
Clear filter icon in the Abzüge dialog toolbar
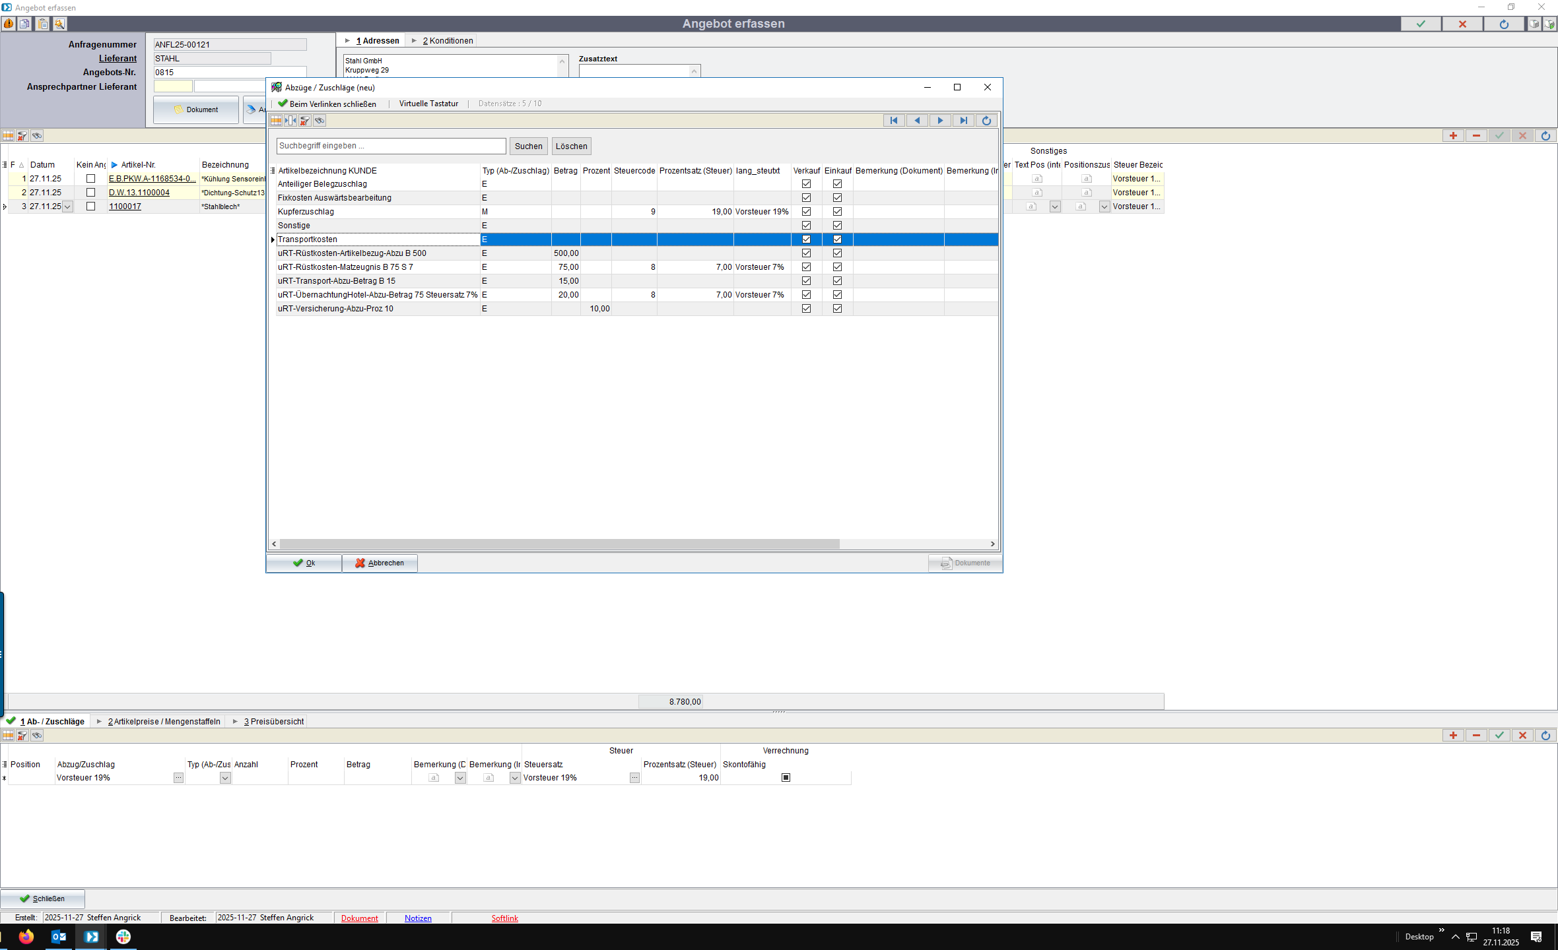(304, 120)
